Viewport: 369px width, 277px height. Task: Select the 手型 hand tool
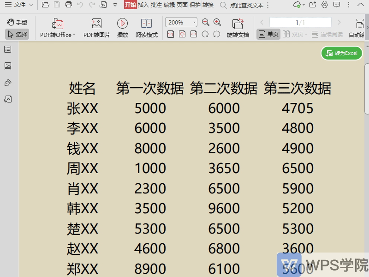point(17,22)
